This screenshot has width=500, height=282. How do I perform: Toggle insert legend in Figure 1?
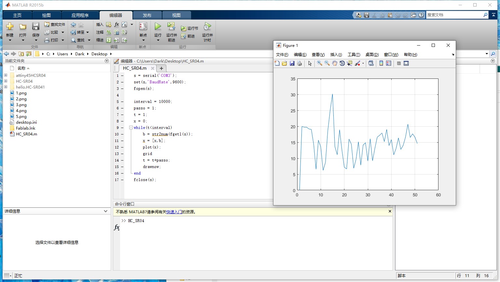pyautogui.click(x=389, y=63)
